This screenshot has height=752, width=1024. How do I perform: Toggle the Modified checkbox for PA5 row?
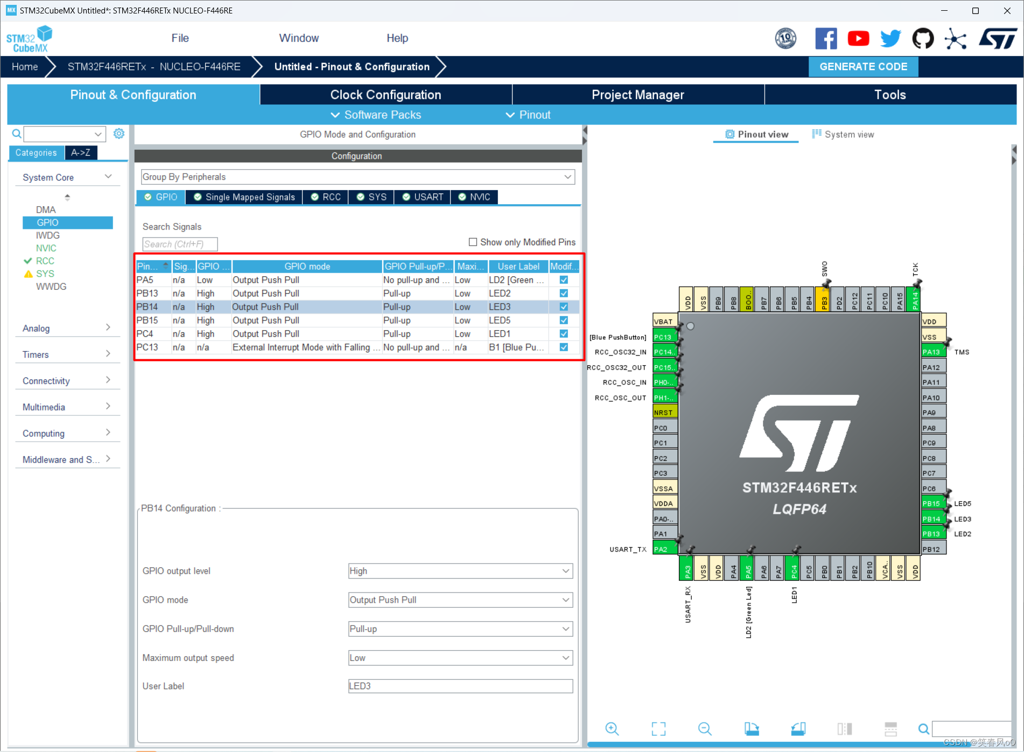point(564,280)
